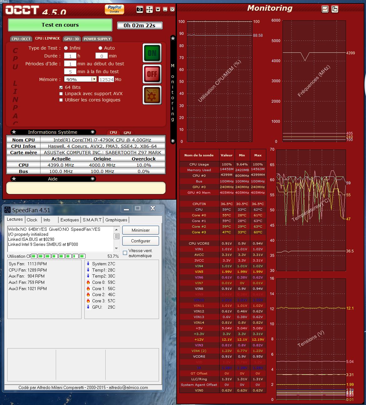Open OCCT settings gear button

pyautogui.click(x=152, y=95)
